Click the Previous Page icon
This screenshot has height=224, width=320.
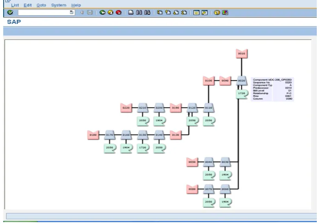click(x=168, y=12)
